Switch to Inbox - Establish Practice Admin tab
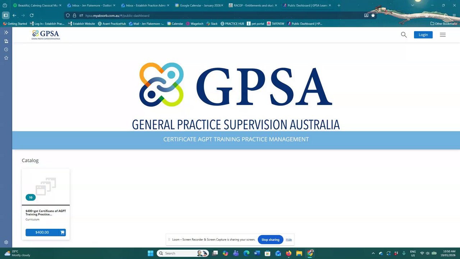This screenshot has width=460, height=259. [x=144, y=5]
